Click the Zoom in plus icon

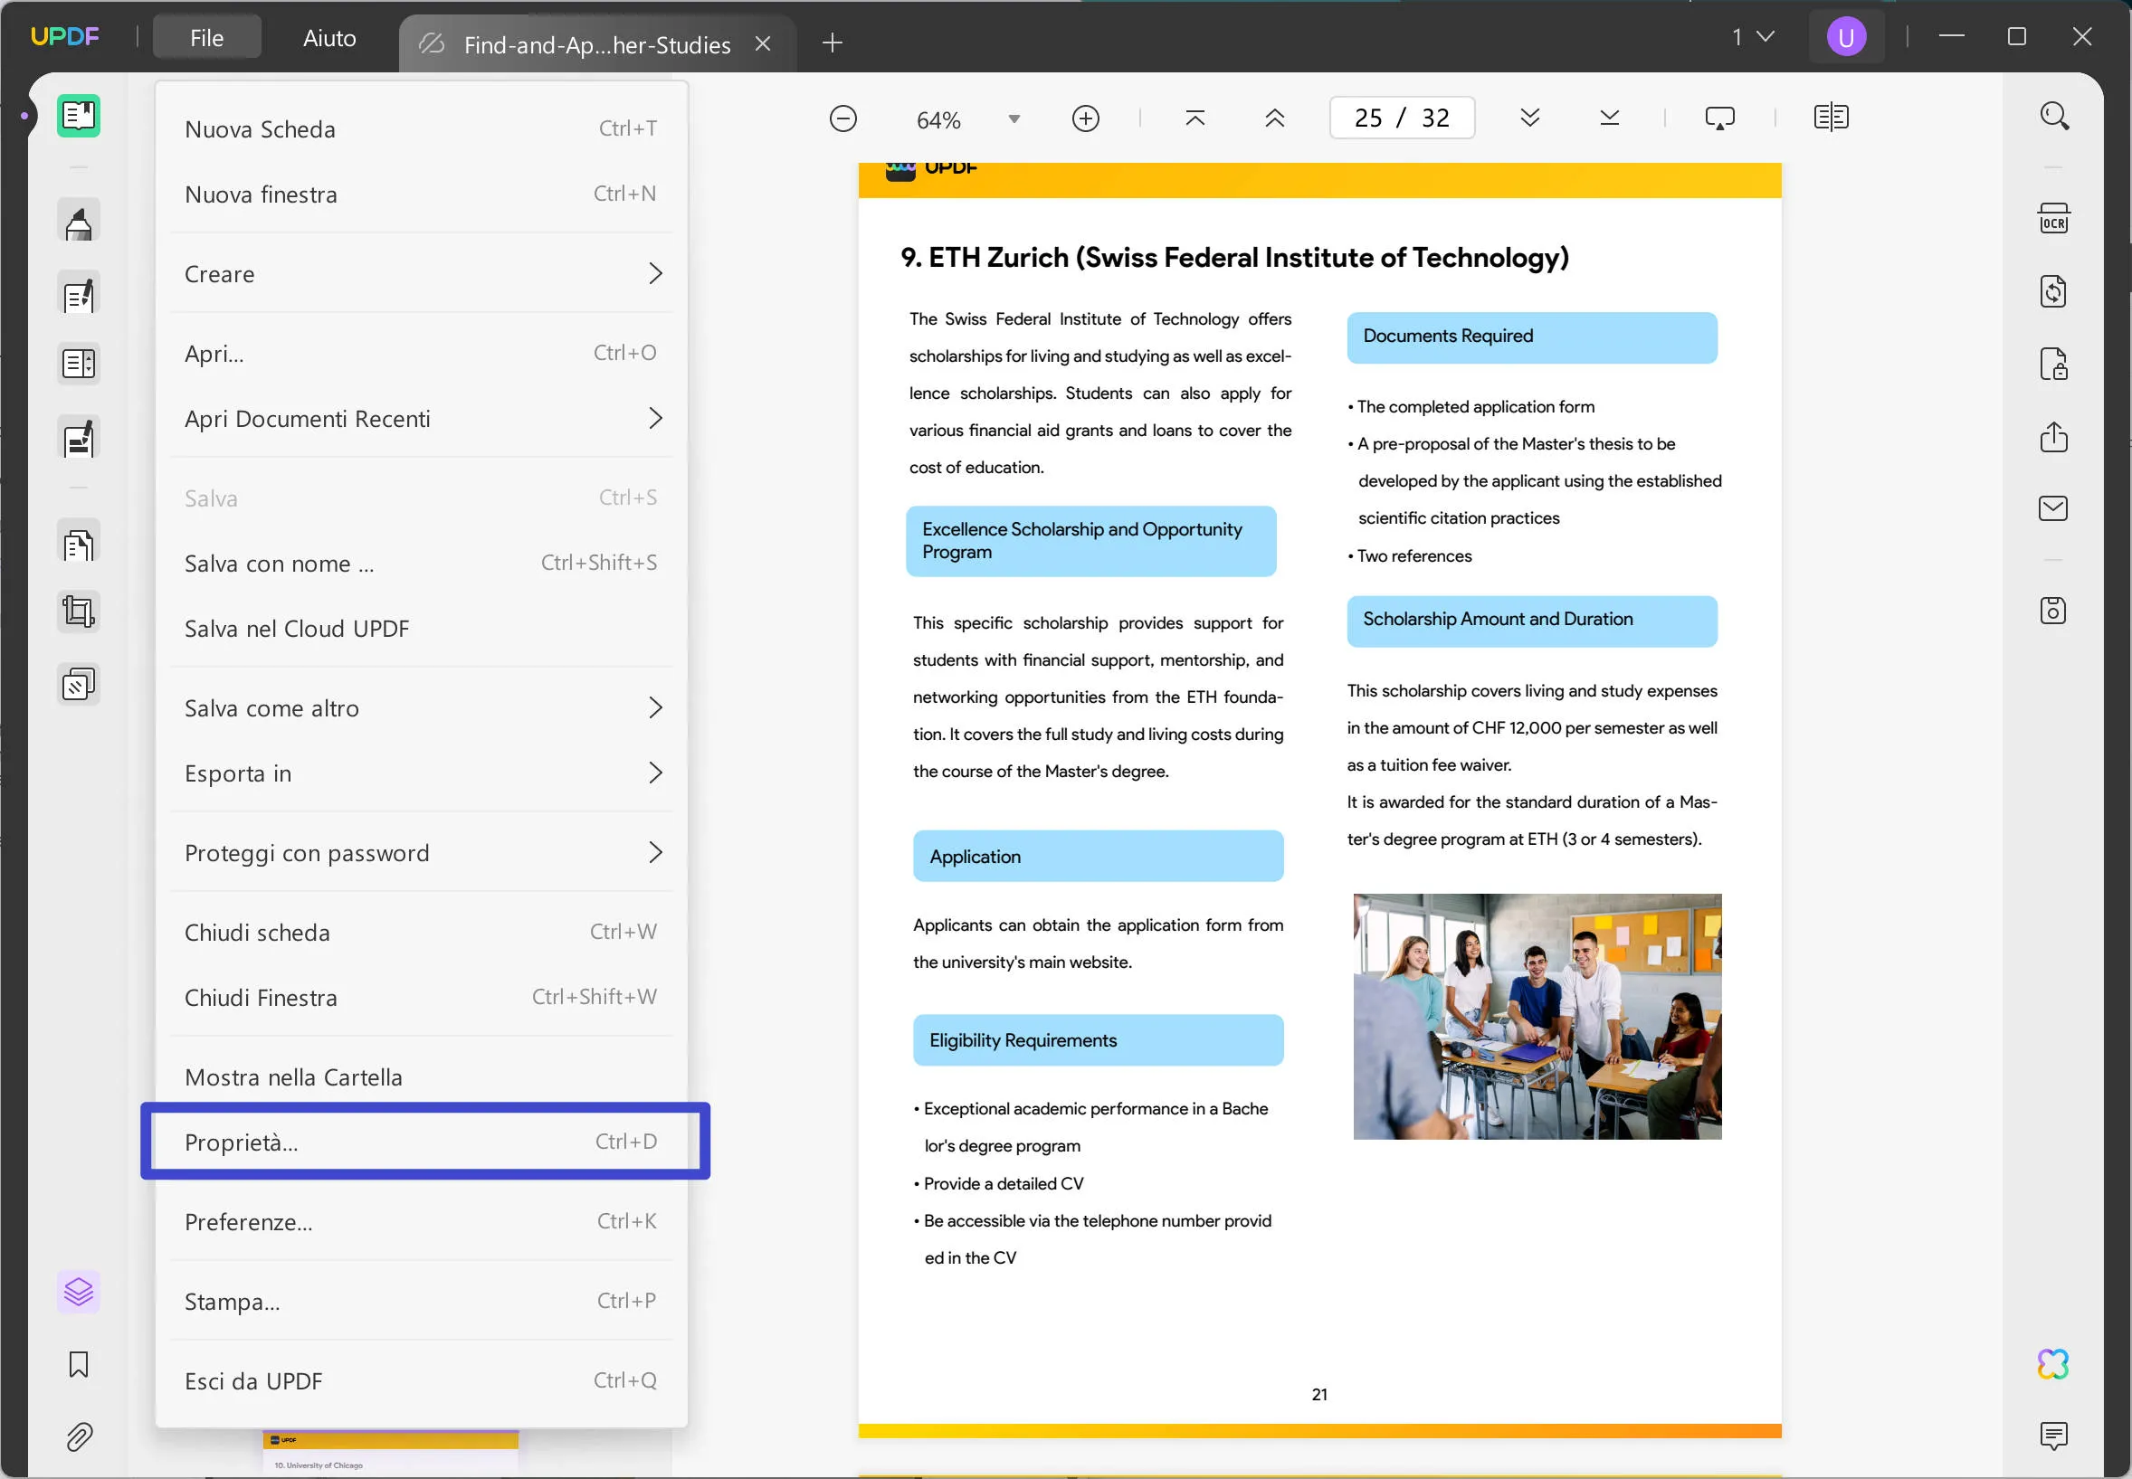pyautogui.click(x=1086, y=119)
